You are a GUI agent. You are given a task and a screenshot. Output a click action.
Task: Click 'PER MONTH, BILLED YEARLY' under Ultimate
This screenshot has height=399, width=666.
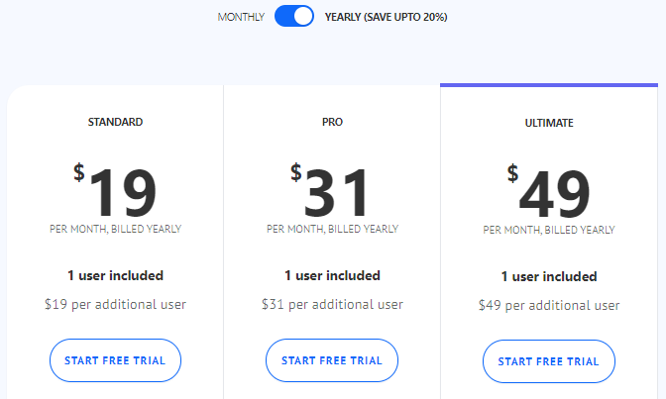point(549,230)
